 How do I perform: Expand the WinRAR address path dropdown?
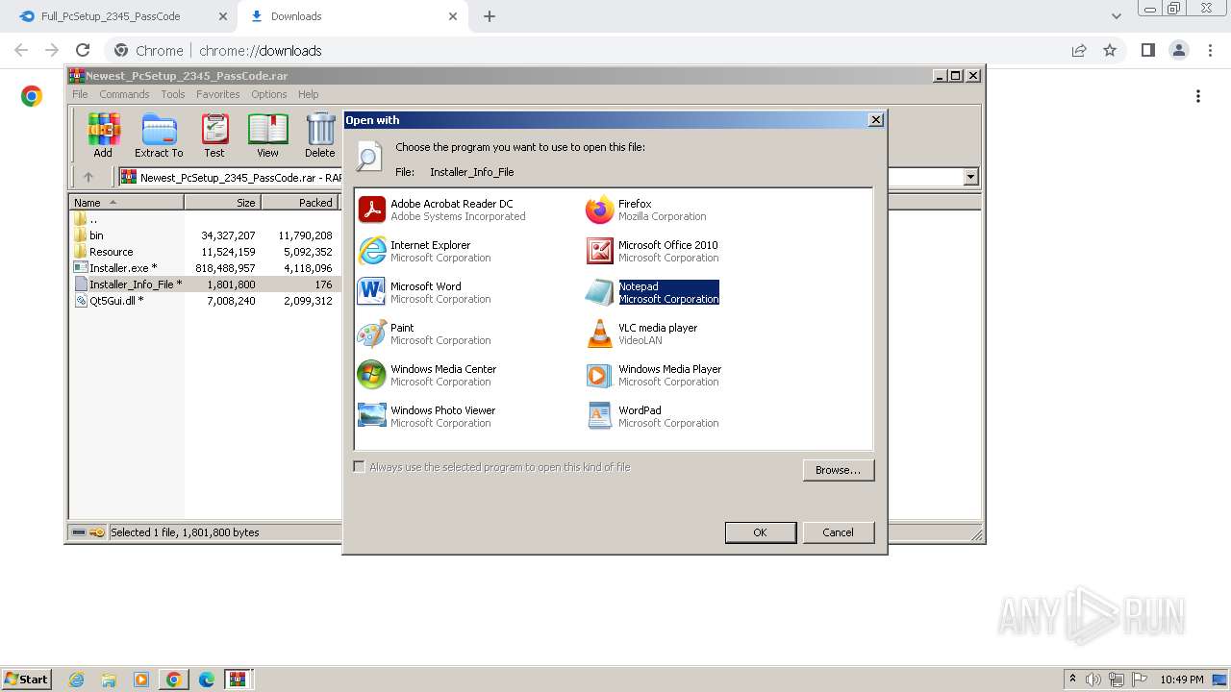click(x=970, y=177)
